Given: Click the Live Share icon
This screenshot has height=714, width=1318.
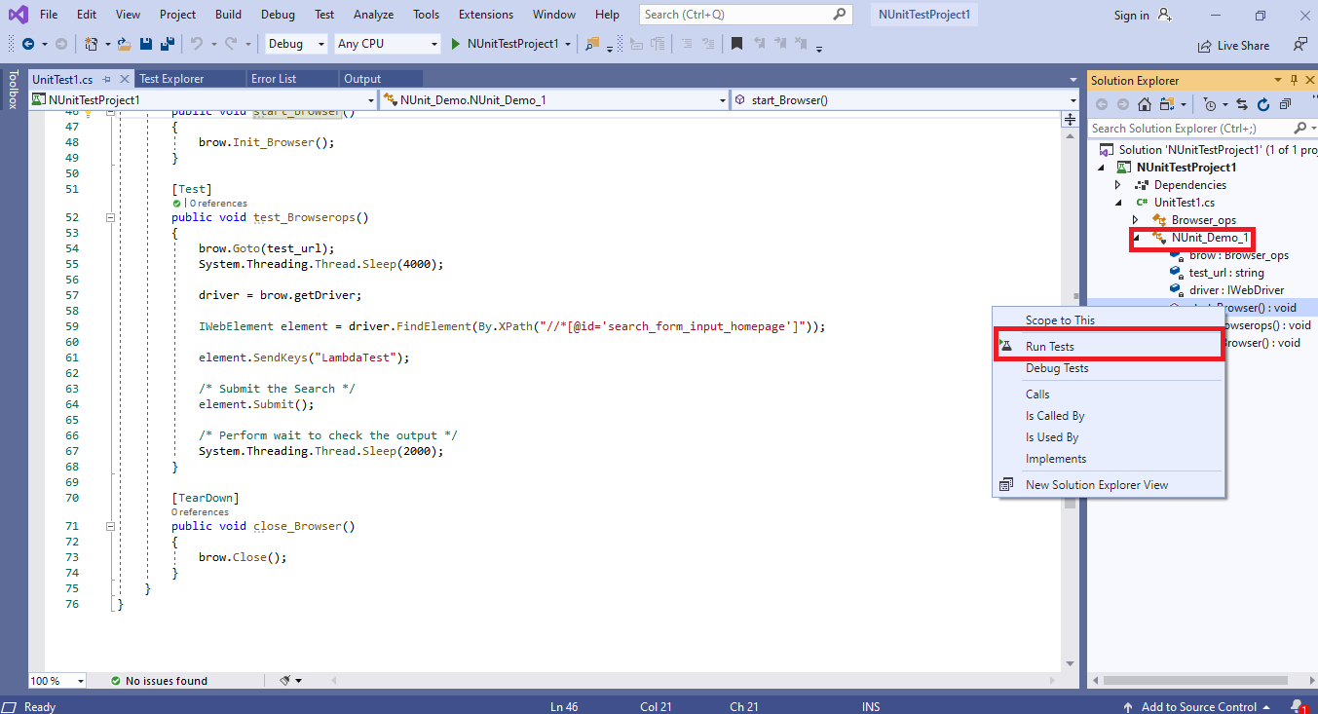Looking at the screenshot, I should pos(1204,45).
